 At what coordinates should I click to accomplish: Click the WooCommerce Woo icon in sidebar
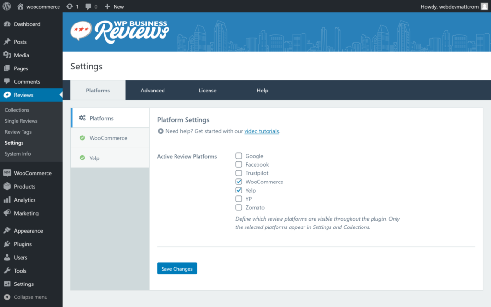point(7,173)
